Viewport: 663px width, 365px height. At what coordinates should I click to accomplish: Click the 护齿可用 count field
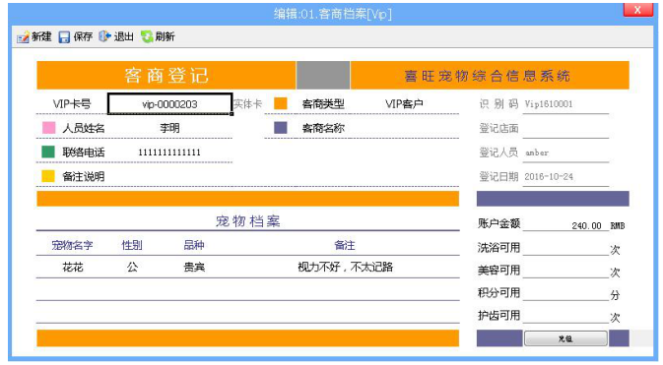click(565, 316)
